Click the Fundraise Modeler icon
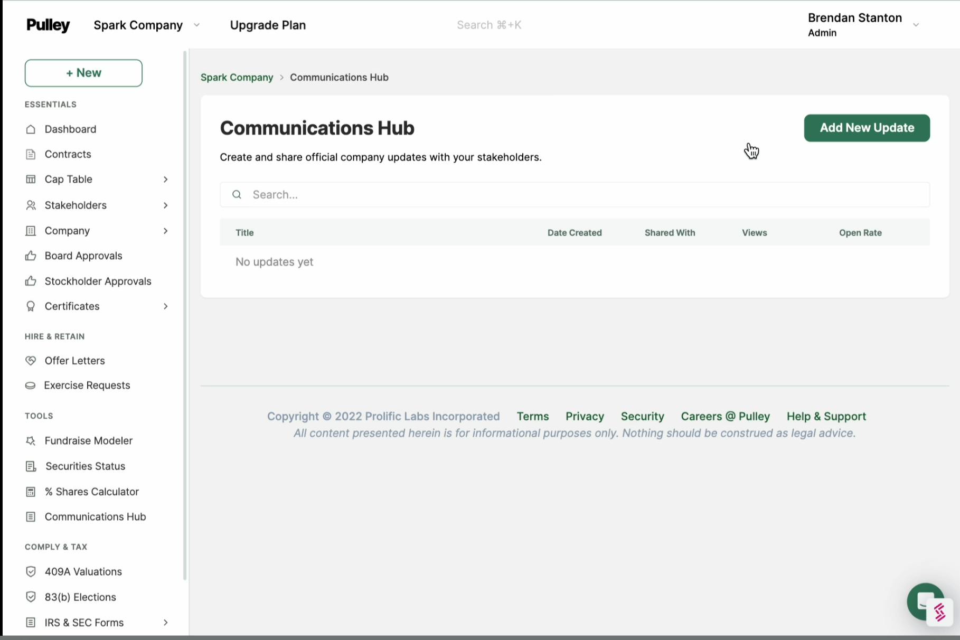 tap(31, 441)
